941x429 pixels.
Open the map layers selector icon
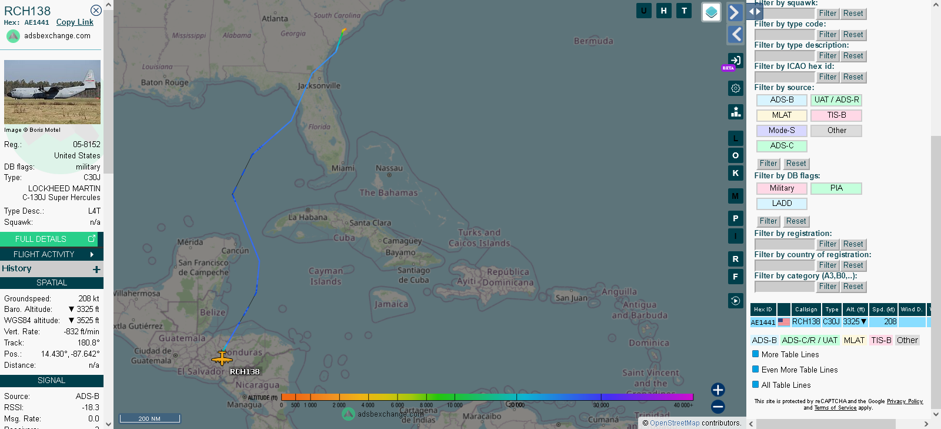click(712, 12)
